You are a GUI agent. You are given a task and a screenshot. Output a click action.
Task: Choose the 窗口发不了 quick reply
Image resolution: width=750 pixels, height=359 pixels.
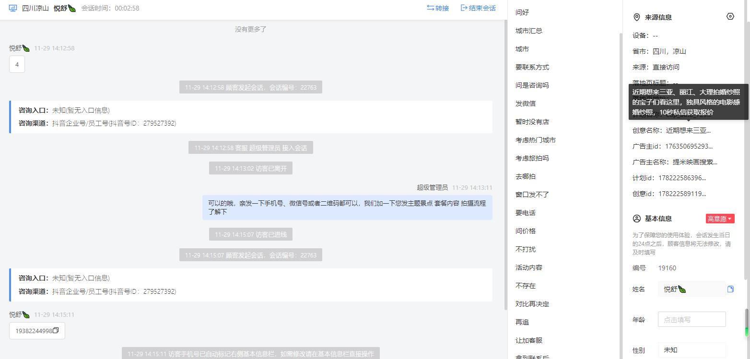(x=532, y=195)
